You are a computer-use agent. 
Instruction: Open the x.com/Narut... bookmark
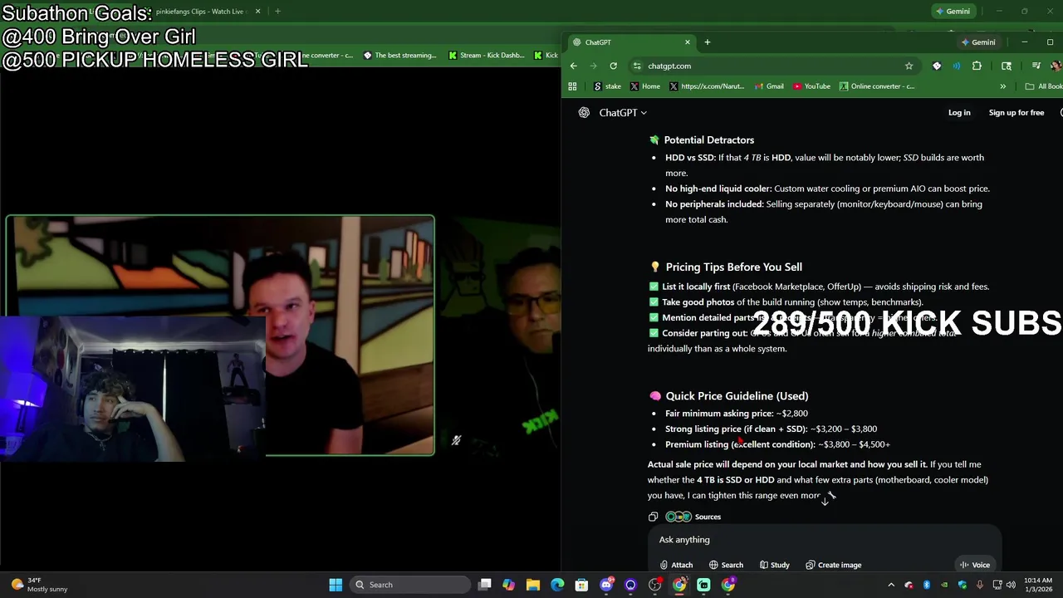(x=707, y=86)
